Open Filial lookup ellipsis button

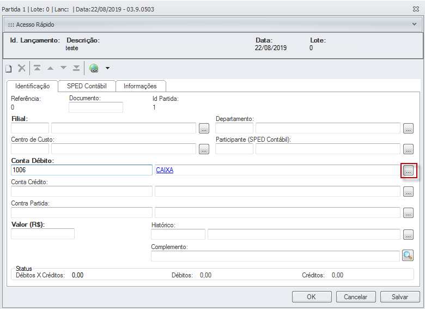click(204, 128)
